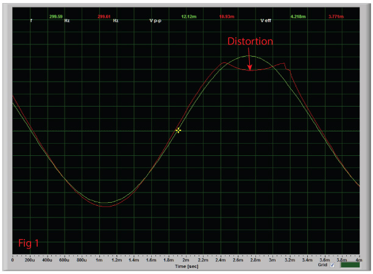Select the yellow crosshair cursor marker
This screenshot has height=274, width=373.
coord(178,130)
